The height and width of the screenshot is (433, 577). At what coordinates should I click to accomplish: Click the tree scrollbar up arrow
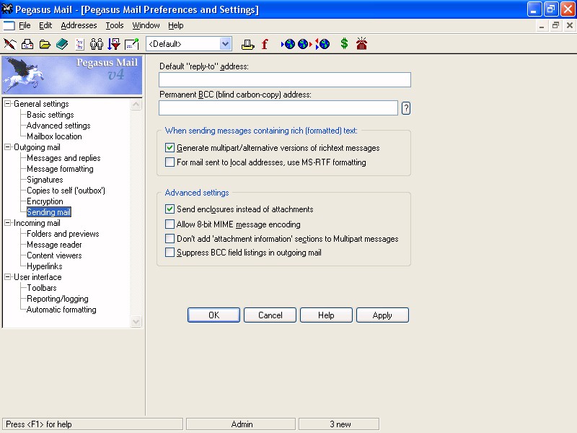[x=136, y=105]
